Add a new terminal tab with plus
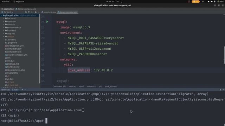225x126 pixels. tap(22, 90)
